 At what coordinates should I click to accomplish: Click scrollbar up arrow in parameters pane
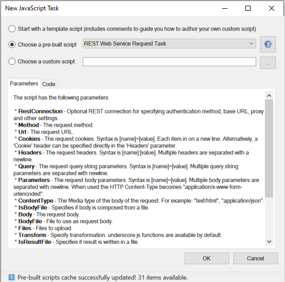(x=269, y=95)
